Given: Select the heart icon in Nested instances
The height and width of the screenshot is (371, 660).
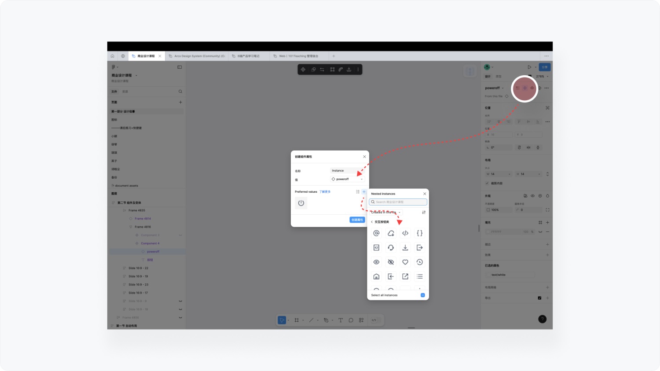Looking at the screenshot, I should [x=405, y=262].
